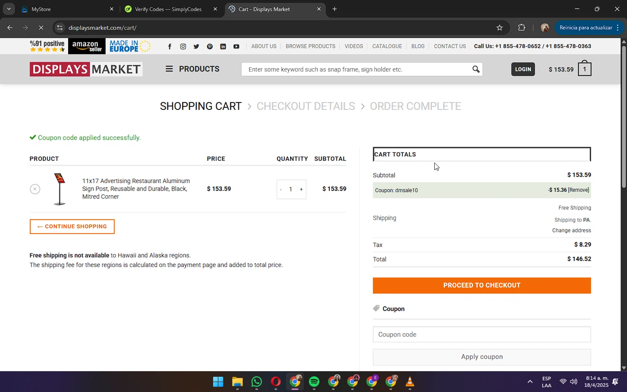The image size is (627, 392).
Task: Focus the Coupon code input field
Action: [482, 335]
